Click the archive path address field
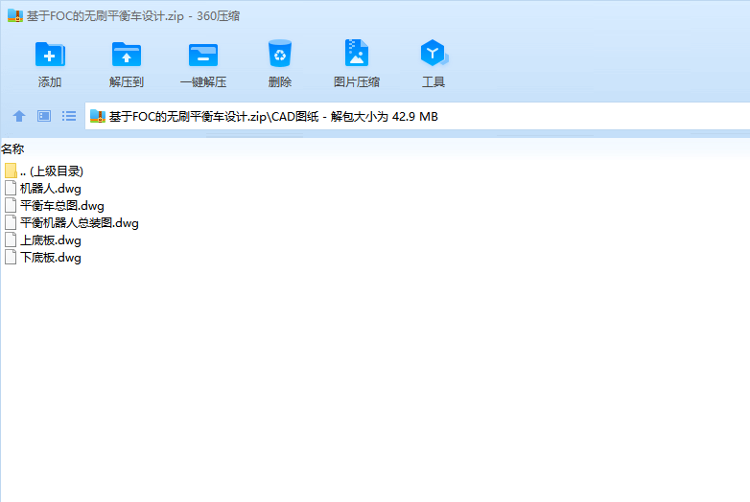750x502 pixels. pyautogui.click(x=417, y=116)
